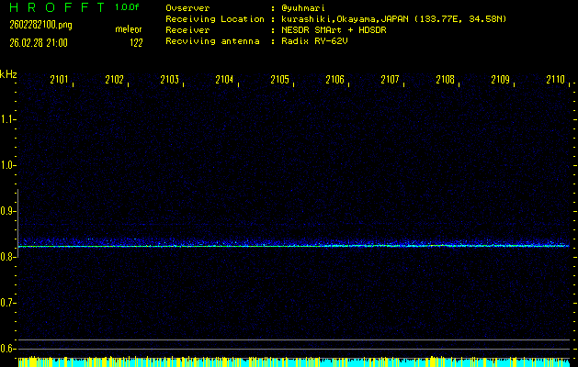
Task: Select the 2108 time marker
Action: tap(445, 80)
